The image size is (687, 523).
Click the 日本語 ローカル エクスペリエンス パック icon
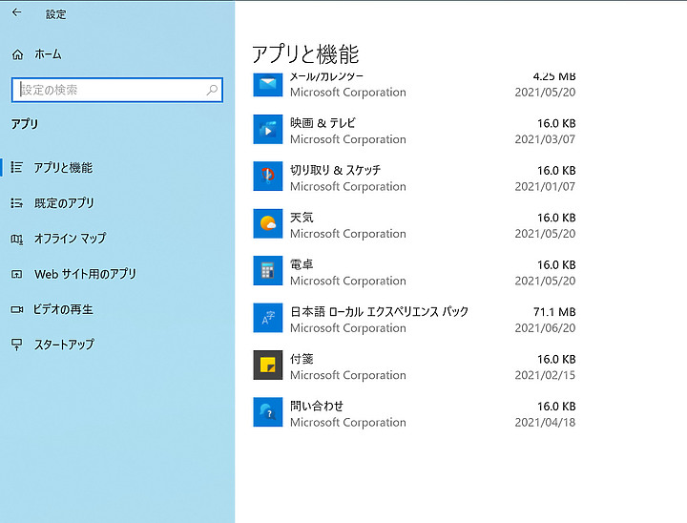click(x=268, y=318)
